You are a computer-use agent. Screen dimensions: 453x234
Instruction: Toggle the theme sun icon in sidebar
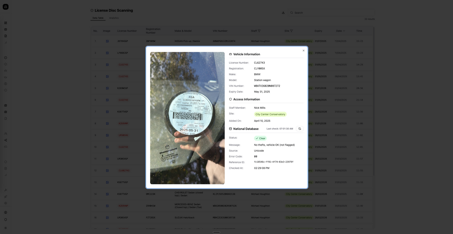pyautogui.click(x=5, y=228)
